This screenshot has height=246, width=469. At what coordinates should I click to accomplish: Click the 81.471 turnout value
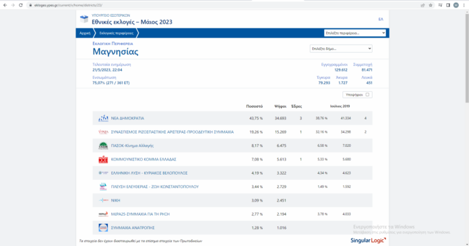(x=367, y=70)
